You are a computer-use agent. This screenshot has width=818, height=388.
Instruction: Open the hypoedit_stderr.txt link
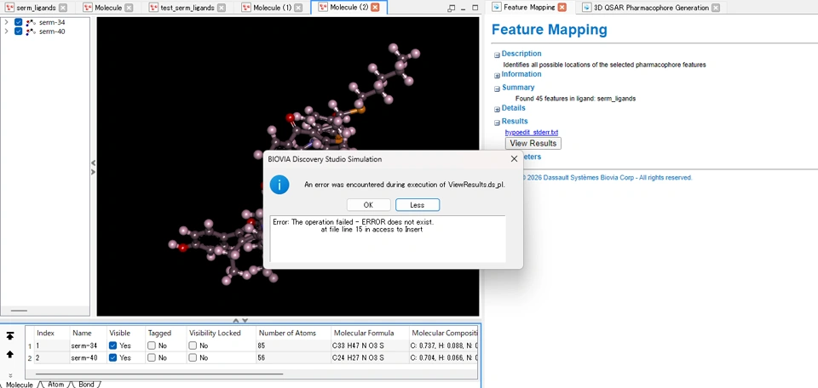coord(532,132)
